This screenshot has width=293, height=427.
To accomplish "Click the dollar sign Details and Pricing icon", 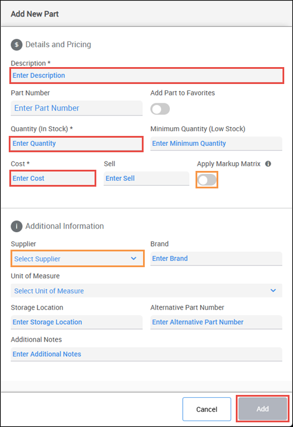I will pyautogui.click(x=16, y=45).
